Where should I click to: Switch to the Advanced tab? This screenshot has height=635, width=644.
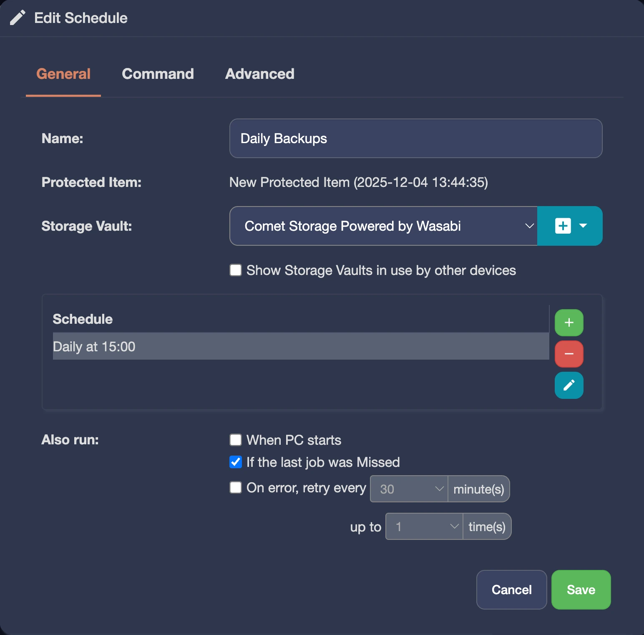tap(260, 74)
